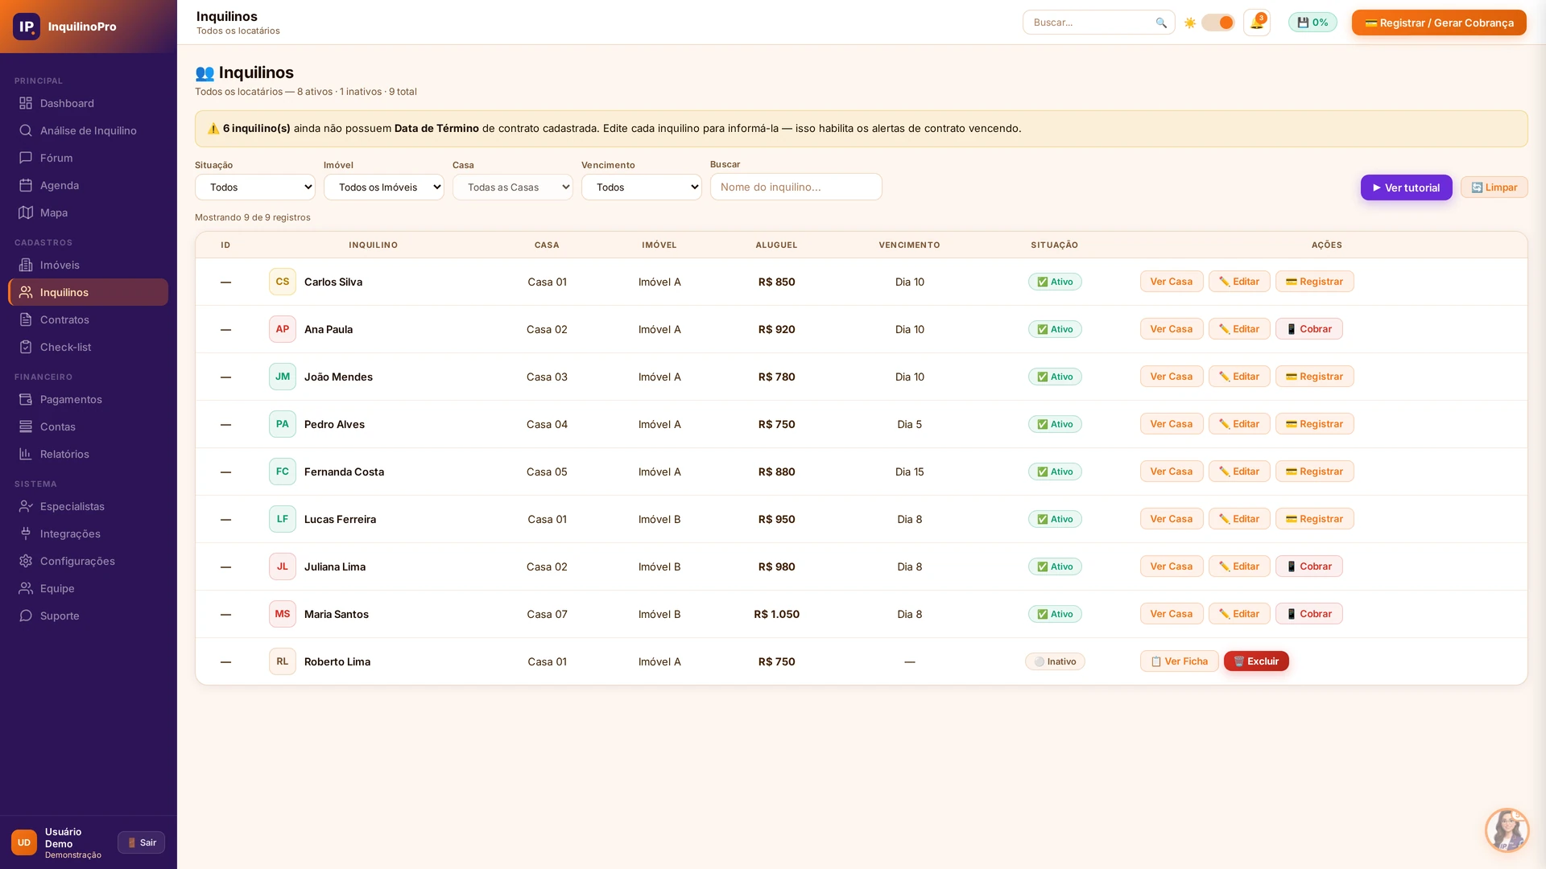The image size is (1546, 869).
Task: Open the Todas as Casas dropdown
Action: tap(513, 187)
